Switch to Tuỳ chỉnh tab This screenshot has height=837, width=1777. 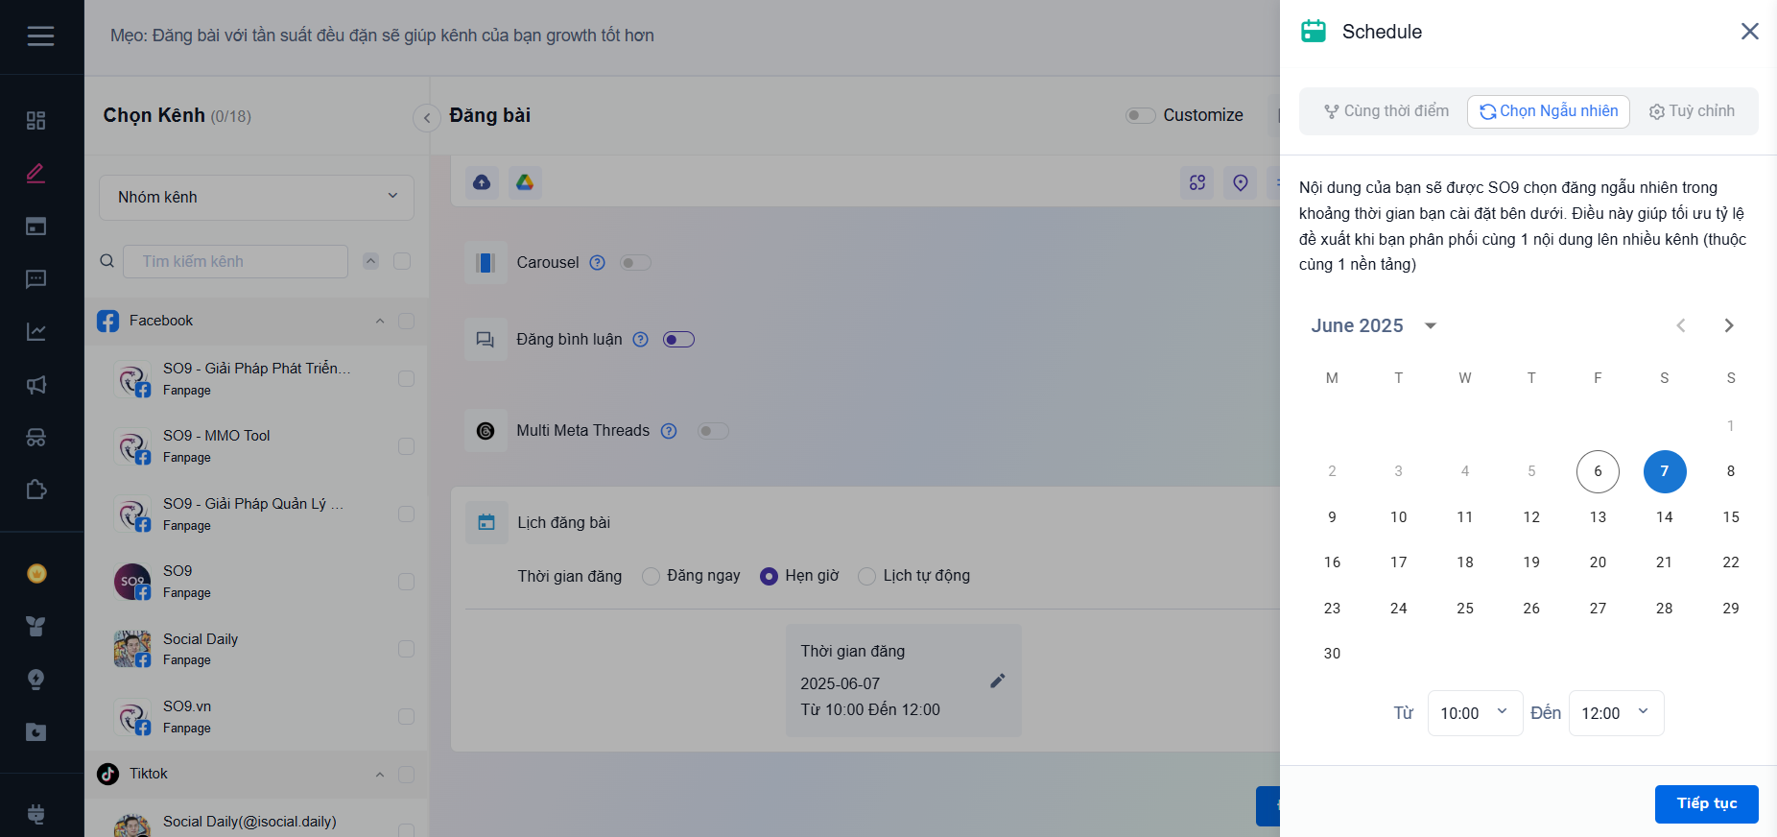point(1692,111)
